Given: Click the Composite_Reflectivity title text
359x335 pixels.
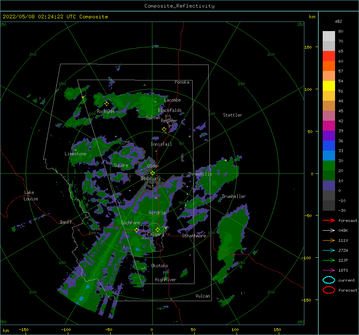Looking at the screenshot, I should pyautogui.click(x=179, y=6).
